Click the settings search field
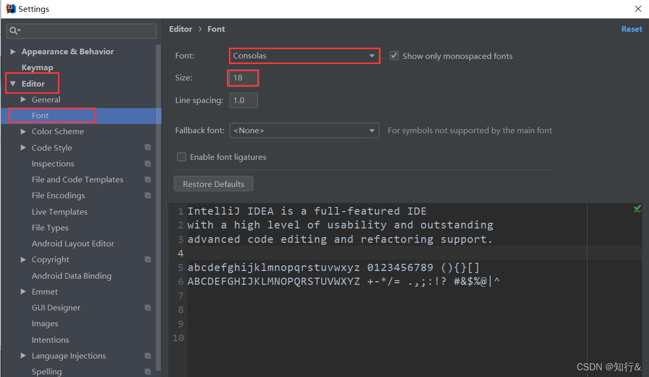The image size is (649, 377). 81,31
